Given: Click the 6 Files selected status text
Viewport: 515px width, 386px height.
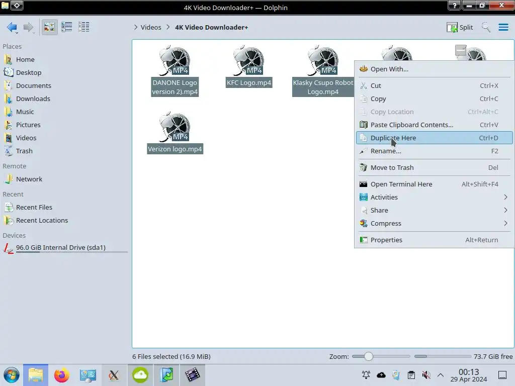Looking at the screenshot, I should (x=171, y=357).
